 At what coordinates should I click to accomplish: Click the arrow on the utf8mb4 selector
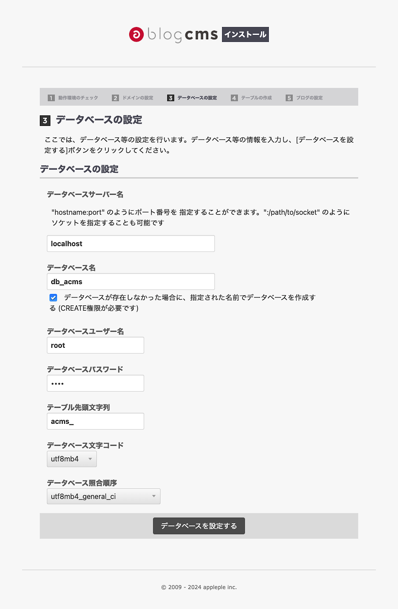point(90,459)
